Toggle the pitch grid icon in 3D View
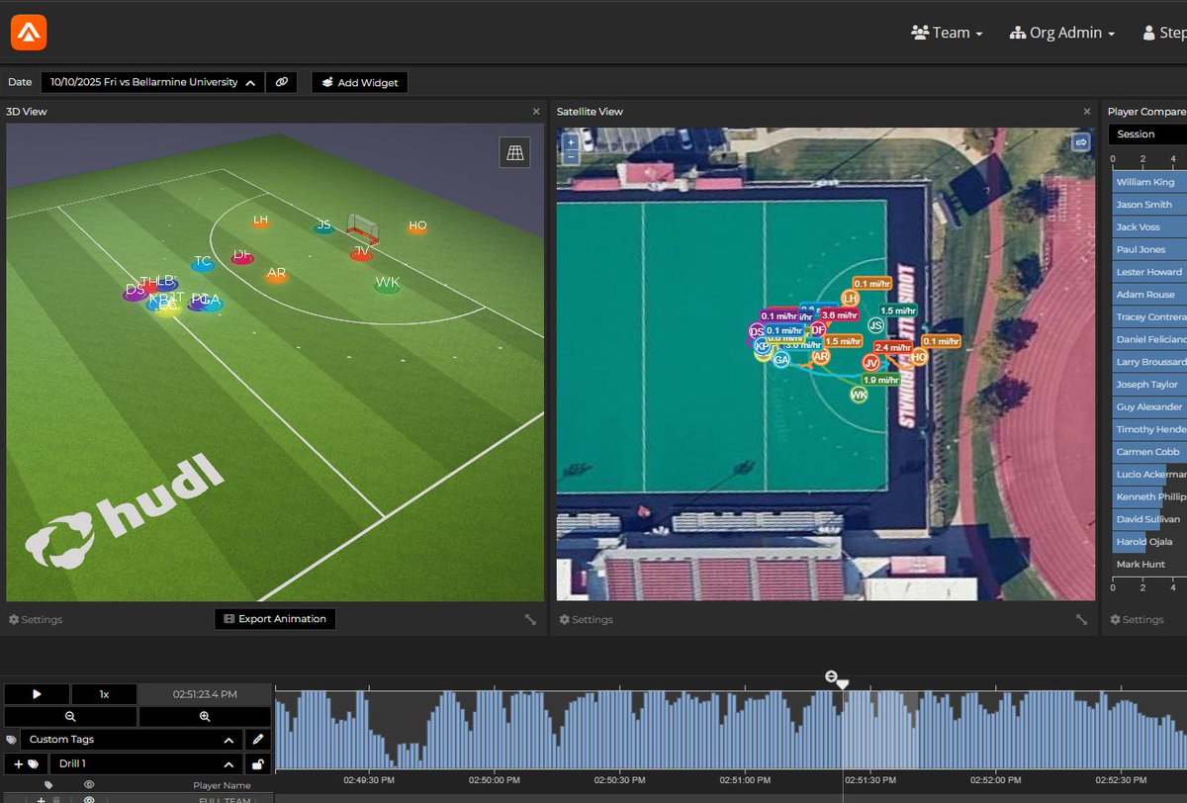This screenshot has height=803, width=1187. [514, 151]
